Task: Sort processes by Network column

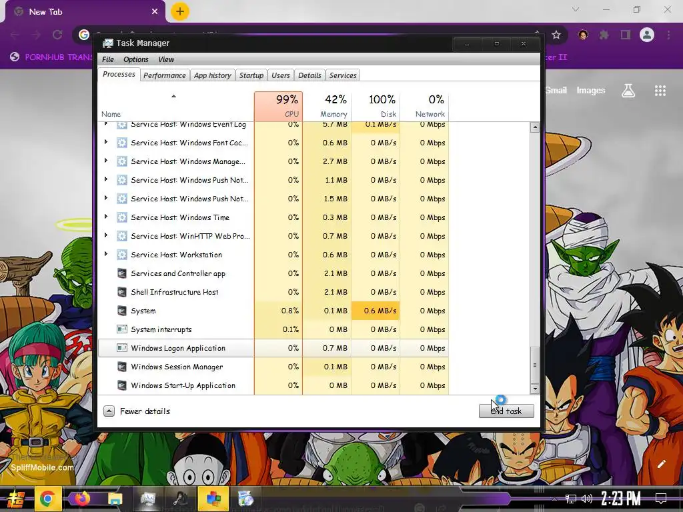Action: pyautogui.click(x=424, y=106)
